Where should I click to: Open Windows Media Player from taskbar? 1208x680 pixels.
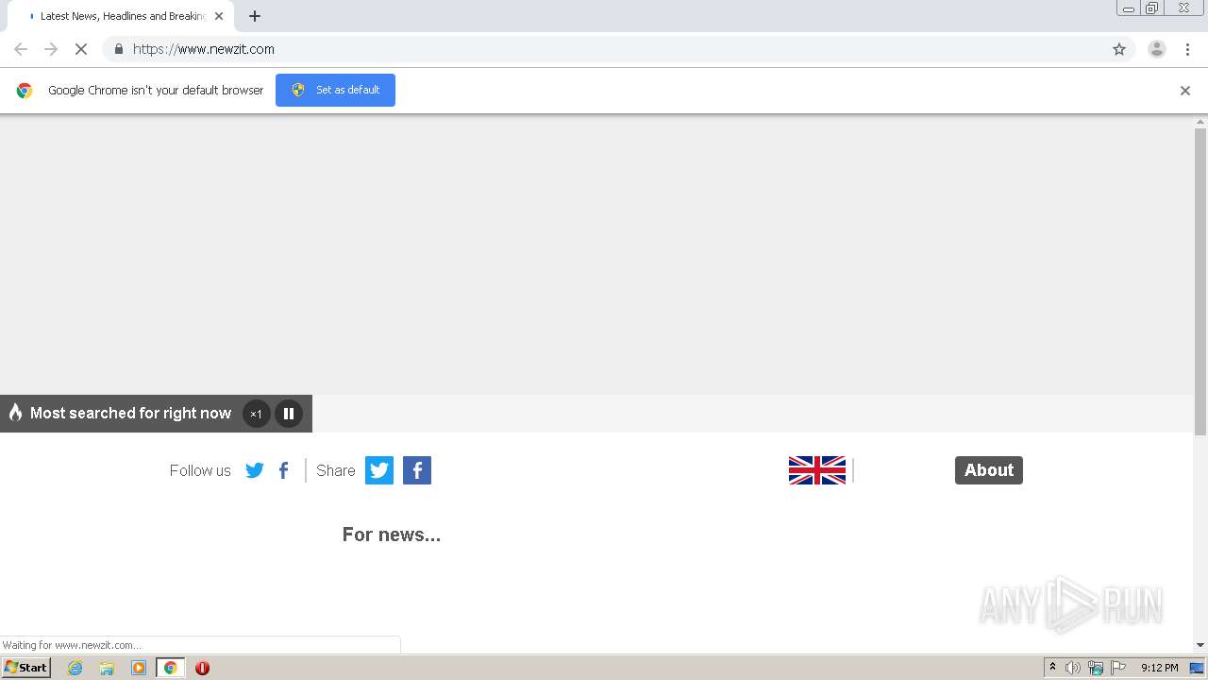[139, 668]
